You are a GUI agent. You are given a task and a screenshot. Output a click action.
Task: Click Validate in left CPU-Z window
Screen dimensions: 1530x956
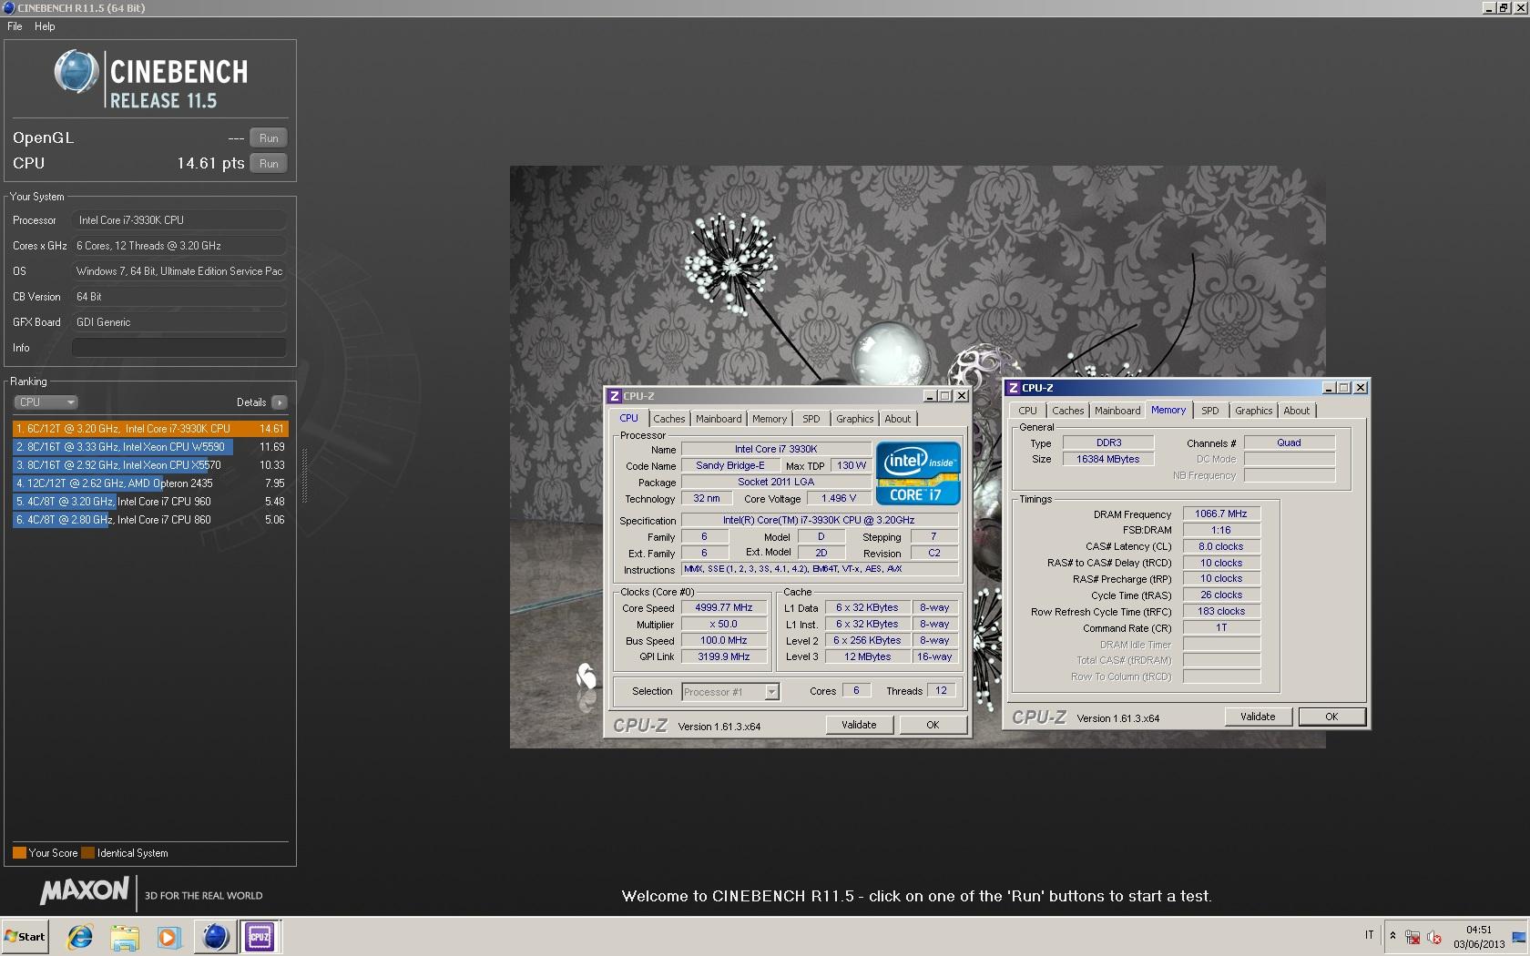coord(859,725)
